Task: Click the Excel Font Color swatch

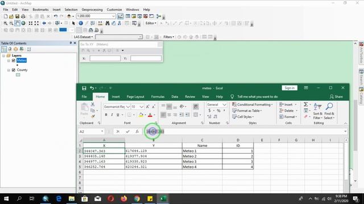Action: (x=150, y=114)
